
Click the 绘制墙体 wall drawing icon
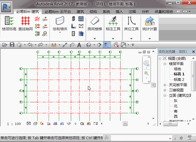coord(60,21)
